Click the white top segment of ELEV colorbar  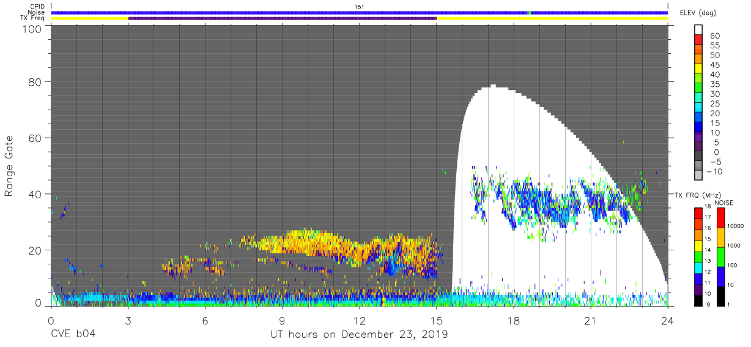tap(698, 28)
